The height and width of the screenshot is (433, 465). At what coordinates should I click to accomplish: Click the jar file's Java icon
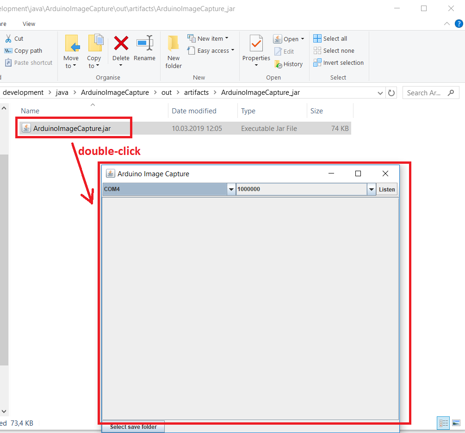(26, 128)
